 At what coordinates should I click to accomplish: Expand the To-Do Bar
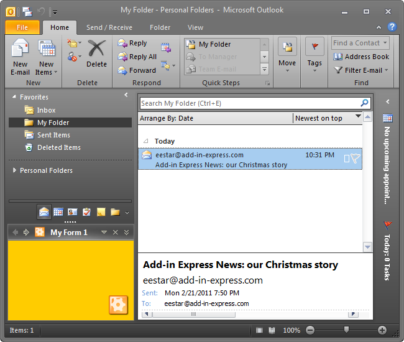pos(388,101)
